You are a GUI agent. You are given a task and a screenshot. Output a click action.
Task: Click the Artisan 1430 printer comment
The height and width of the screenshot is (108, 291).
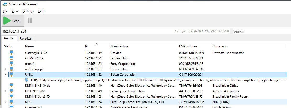click(226, 91)
